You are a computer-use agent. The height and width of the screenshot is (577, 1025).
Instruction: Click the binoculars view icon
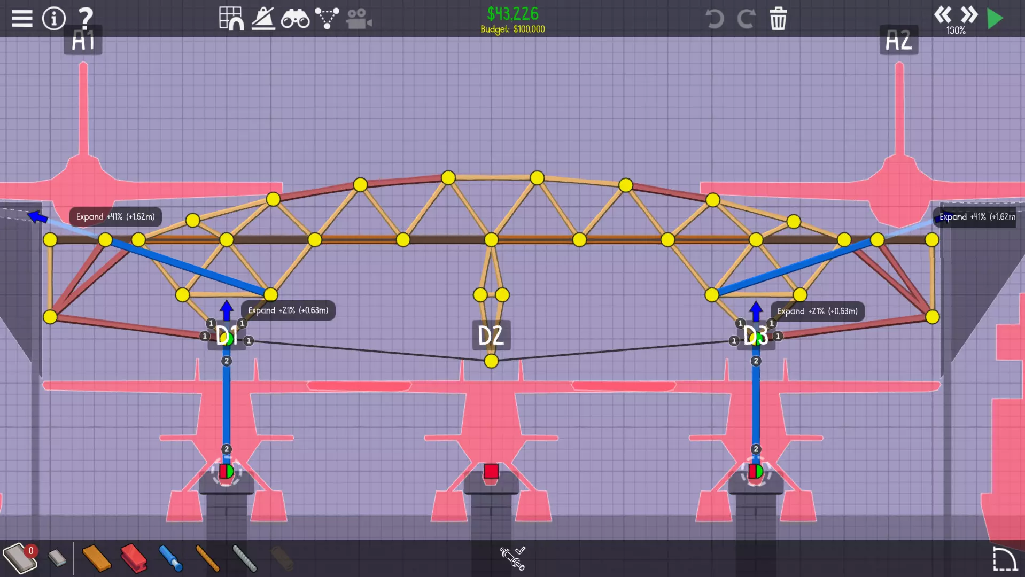point(295,19)
